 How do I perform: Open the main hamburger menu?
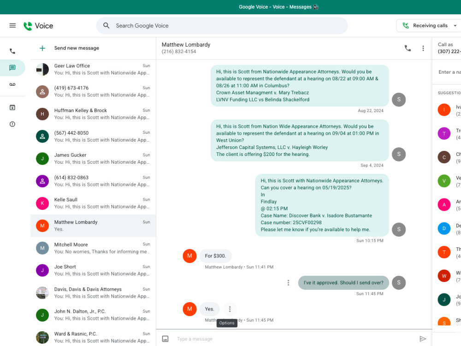12,25
